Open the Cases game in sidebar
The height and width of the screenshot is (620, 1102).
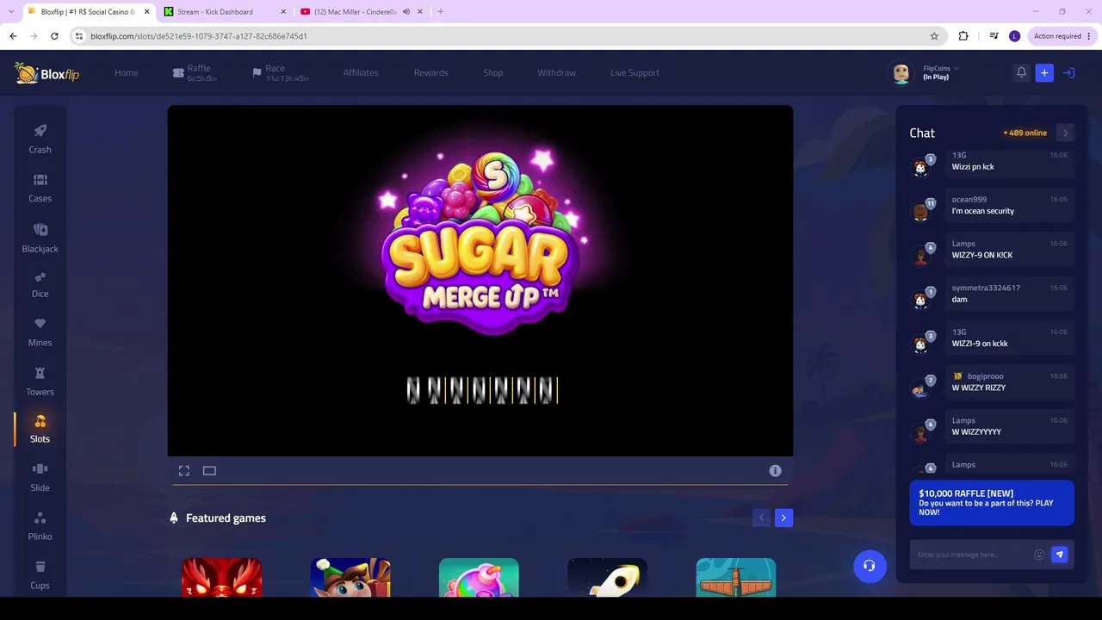pos(40,188)
